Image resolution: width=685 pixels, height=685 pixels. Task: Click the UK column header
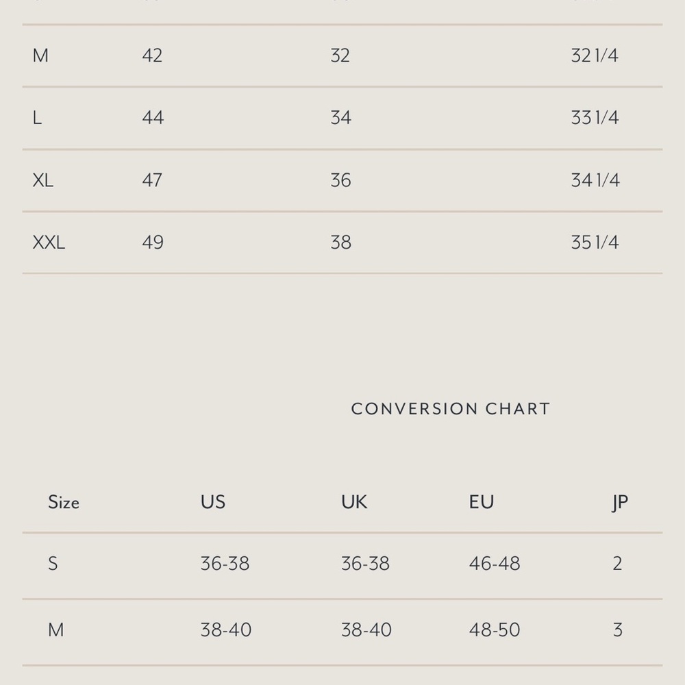354,502
